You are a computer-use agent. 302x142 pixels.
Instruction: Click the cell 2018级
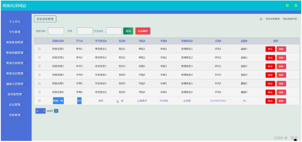pyautogui.click(x=164, y=101)
